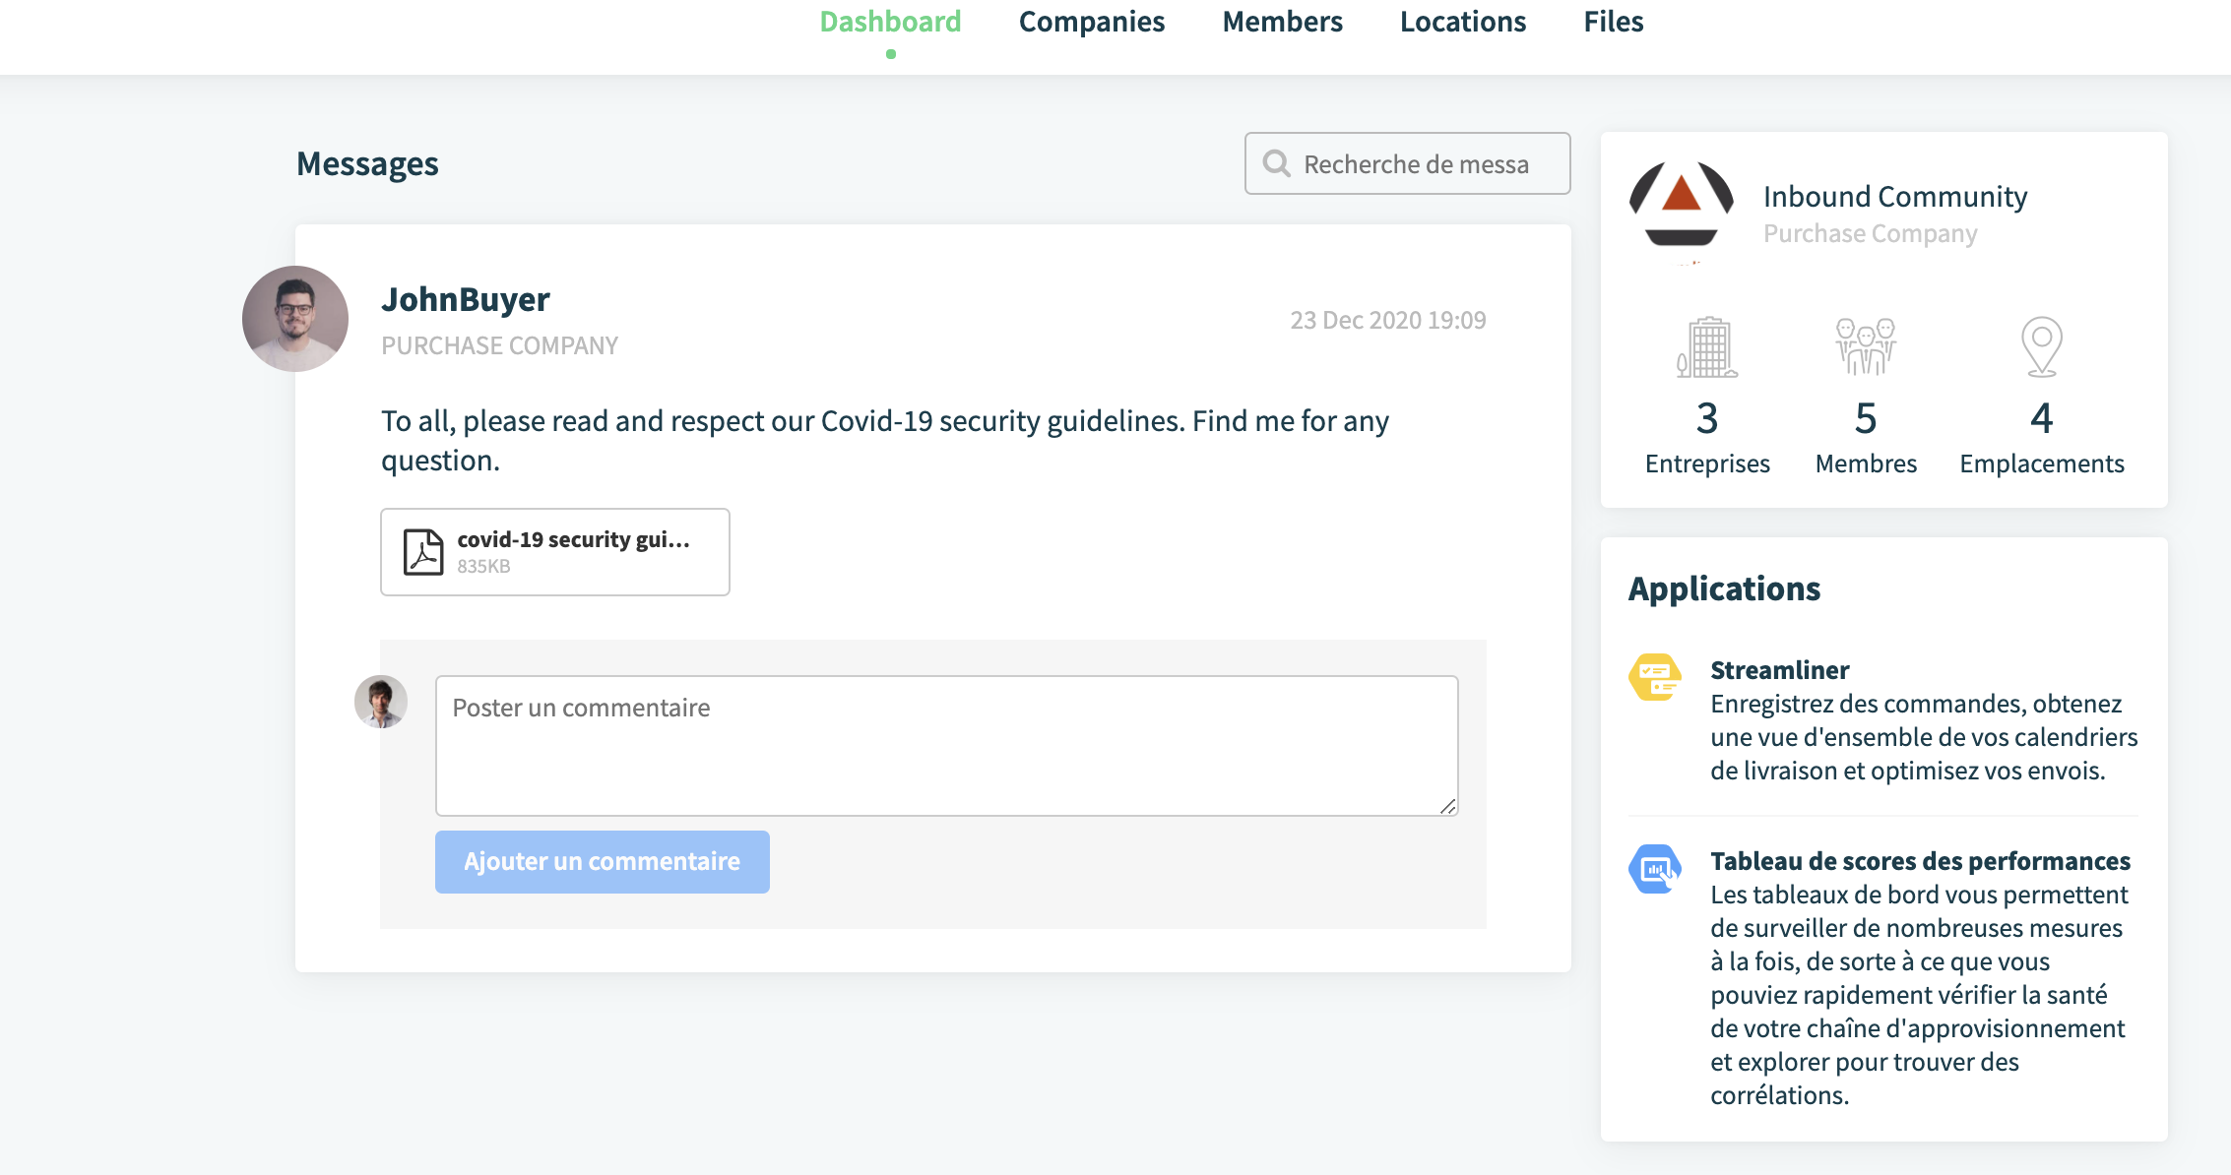Image resolution: width=2231 pixels, height=1175 pixels.
Task: Open JohnBuyer's profile avatar
Action: click(295, 319)
